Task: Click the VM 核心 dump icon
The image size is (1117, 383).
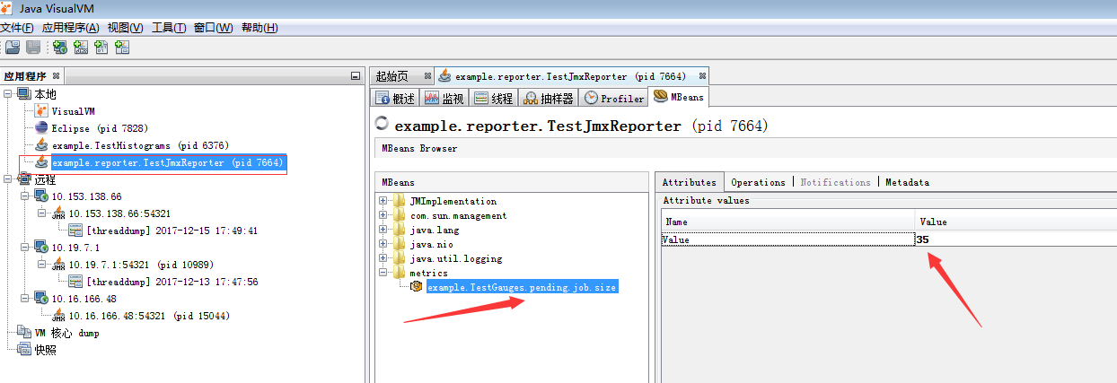Action: 24,333
